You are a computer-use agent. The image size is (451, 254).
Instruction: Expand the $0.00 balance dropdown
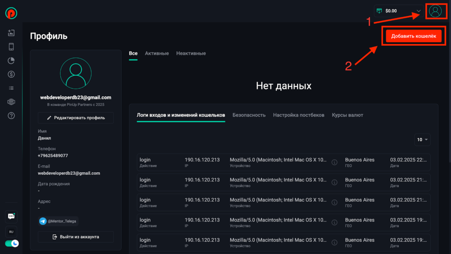click(x=418, y=11)
